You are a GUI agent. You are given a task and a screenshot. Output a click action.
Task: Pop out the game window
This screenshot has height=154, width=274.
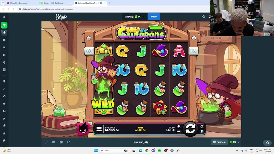(x=69, y=142)
